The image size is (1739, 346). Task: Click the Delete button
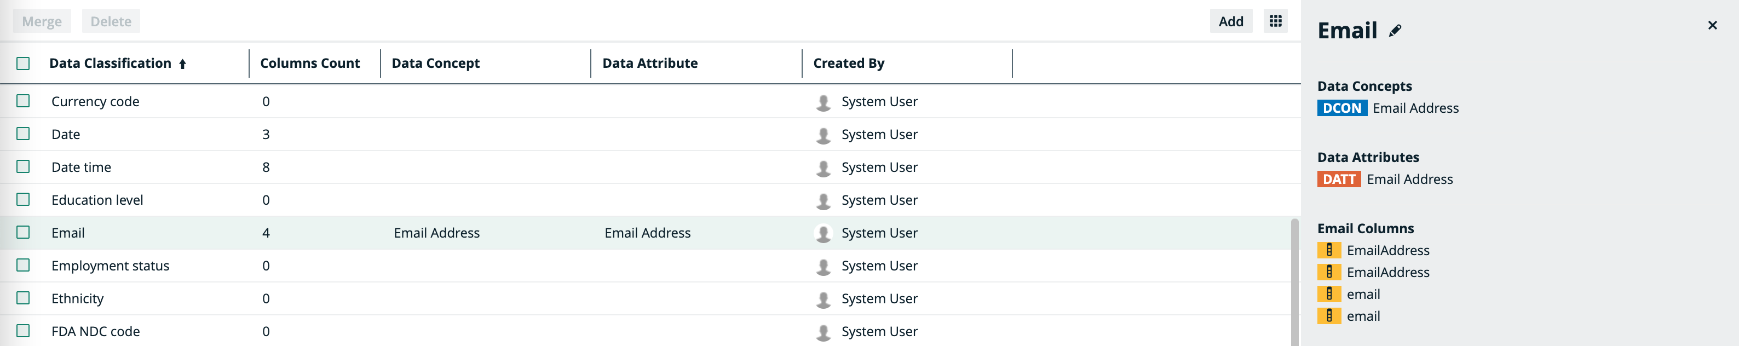click(x=111, y=21)
